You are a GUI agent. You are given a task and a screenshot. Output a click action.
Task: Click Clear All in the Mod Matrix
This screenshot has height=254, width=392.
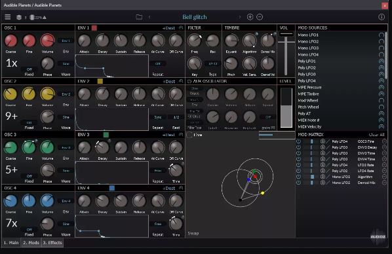point(376,135)
